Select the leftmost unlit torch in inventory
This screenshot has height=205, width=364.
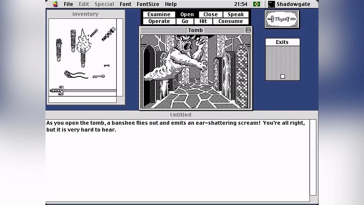(x=59, y=50)
